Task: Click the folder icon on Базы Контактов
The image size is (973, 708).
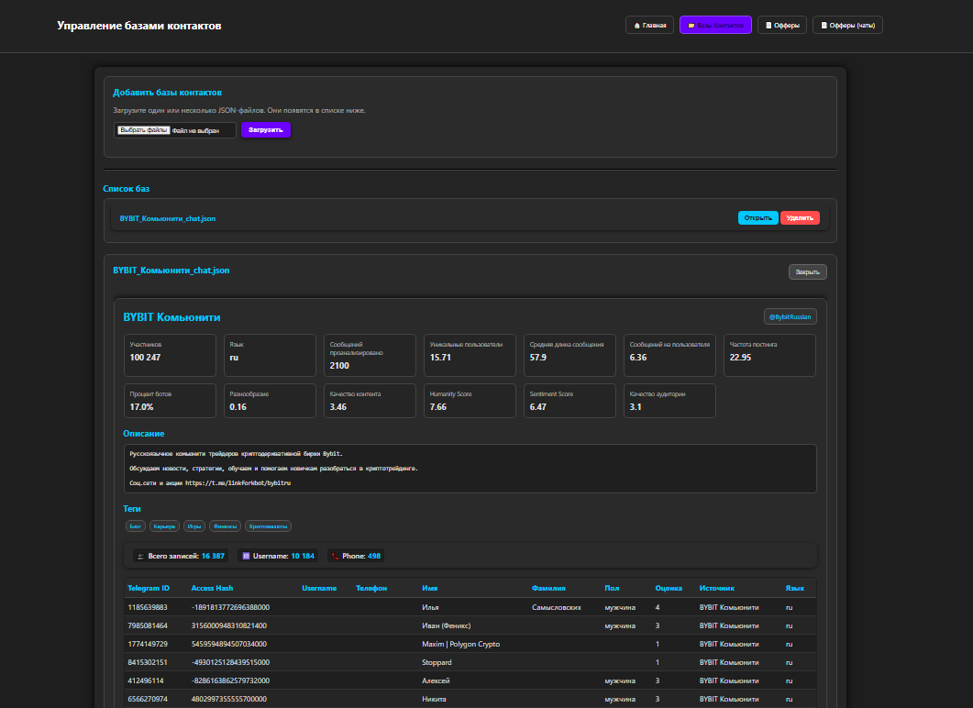Action: tap(691, 26)
